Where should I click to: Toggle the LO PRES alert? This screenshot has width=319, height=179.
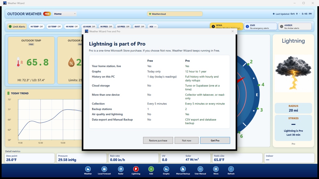[x=123, y=27]
